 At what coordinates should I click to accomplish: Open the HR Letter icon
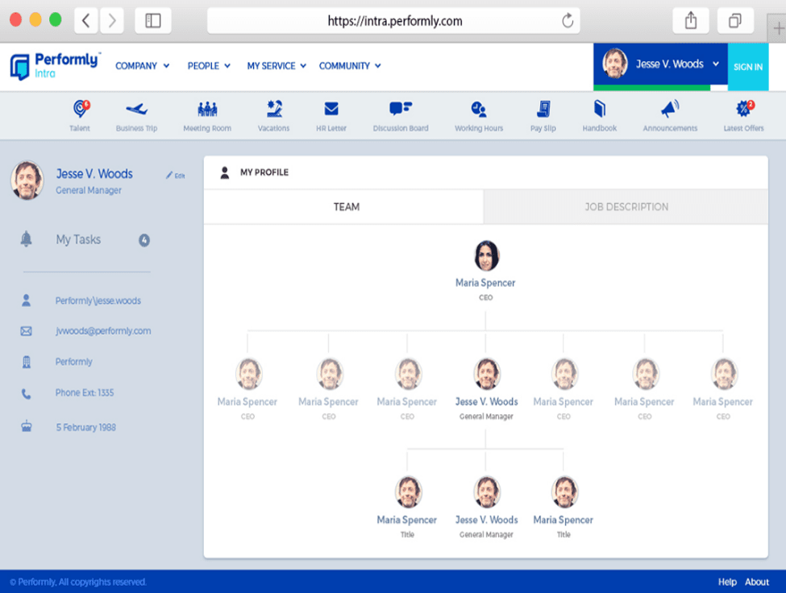(x=331, y=110)
